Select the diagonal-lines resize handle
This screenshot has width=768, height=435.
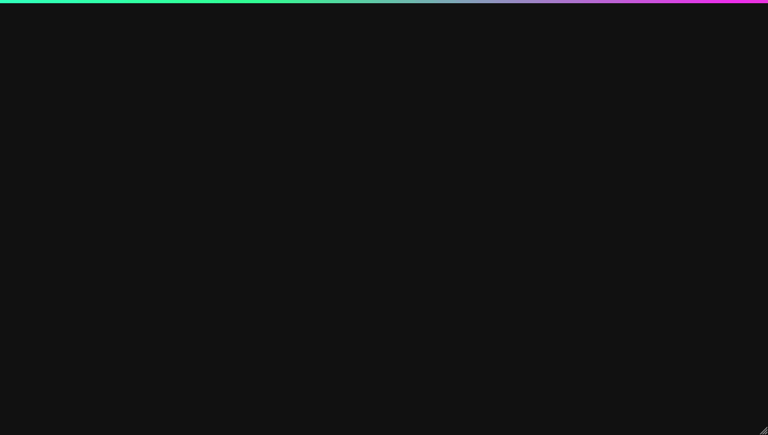click(x=763, y=431)
